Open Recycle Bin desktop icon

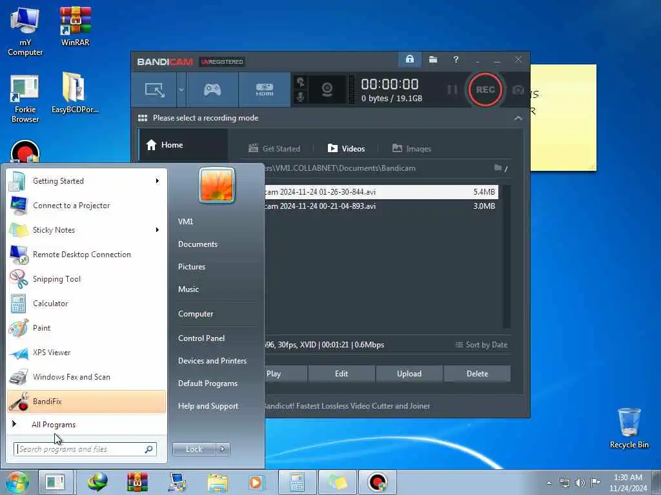pyautogui.click(x=629, y=428)
